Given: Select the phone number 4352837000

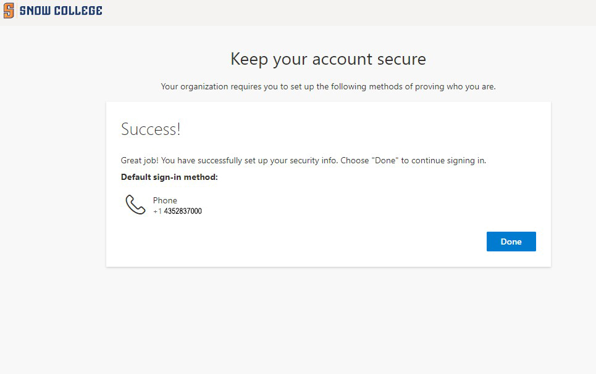Looking at the screenshot, I should (x=183, y=211).
